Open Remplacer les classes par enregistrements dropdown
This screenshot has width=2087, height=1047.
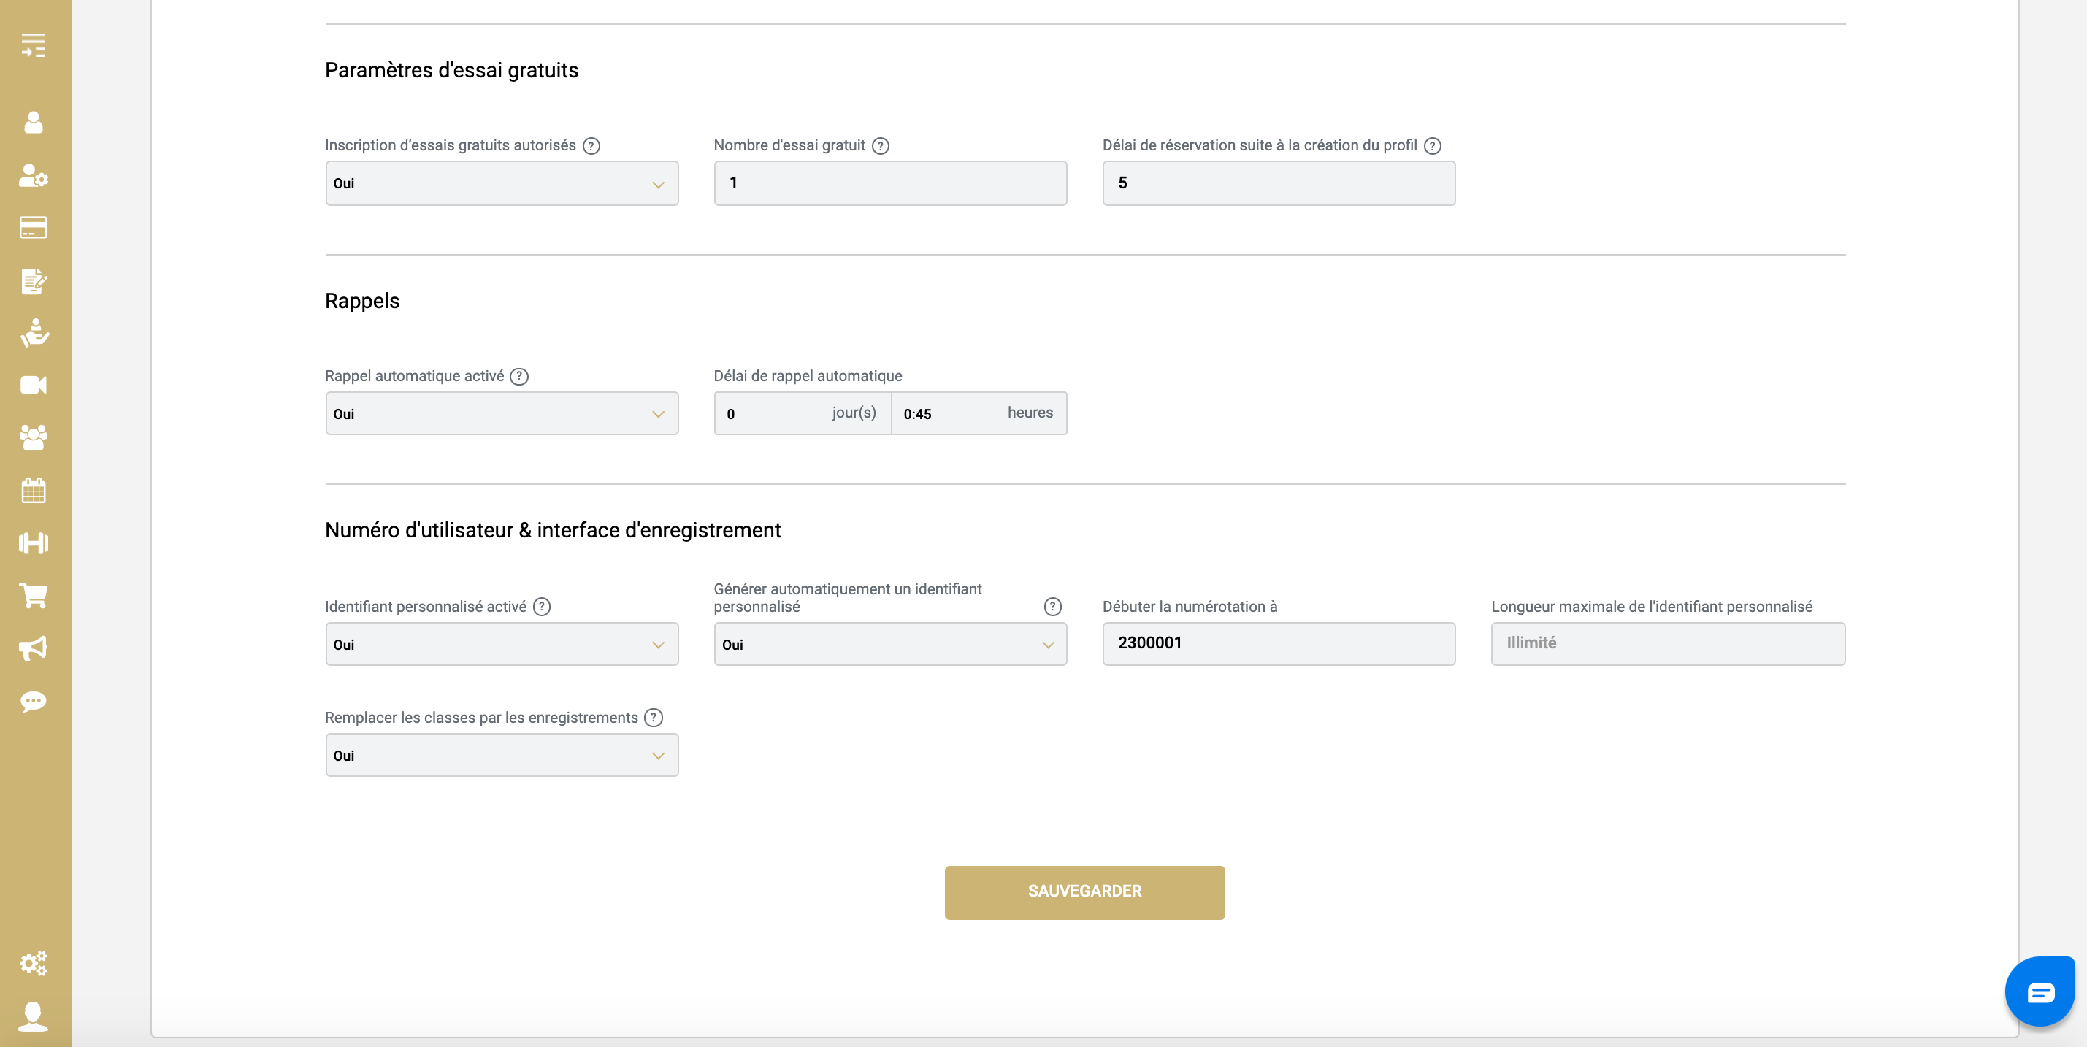pyautogui.click(x=502, y=756)
